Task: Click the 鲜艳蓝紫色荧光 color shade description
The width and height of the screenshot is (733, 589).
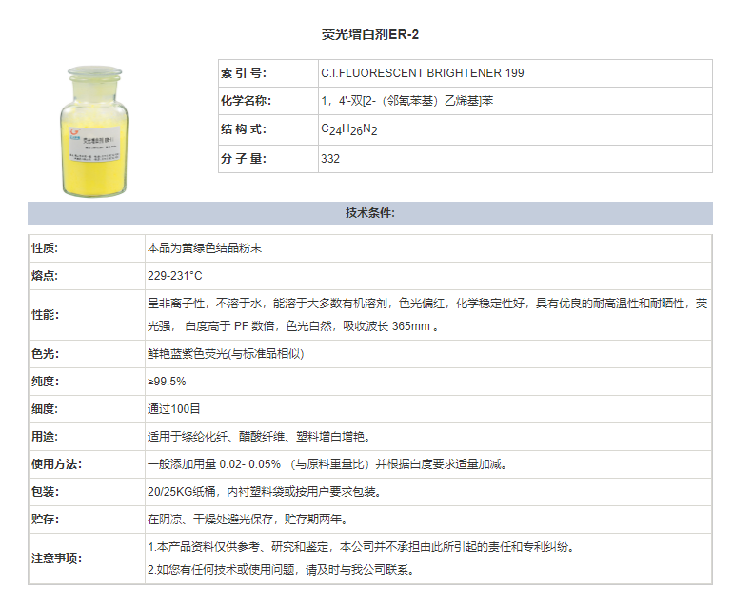Action: (225, 353)
